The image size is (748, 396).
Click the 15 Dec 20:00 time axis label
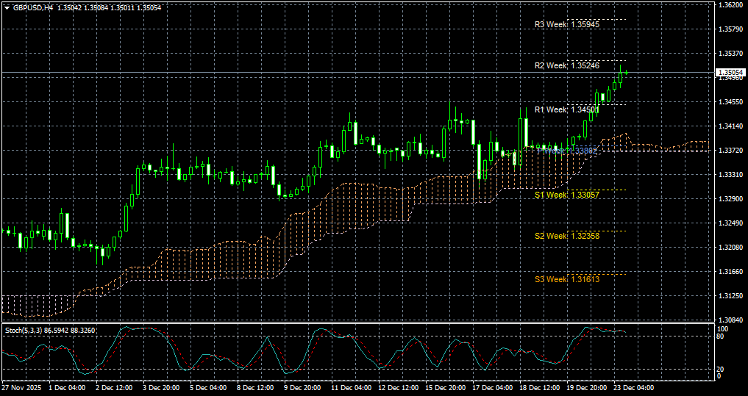444,388
